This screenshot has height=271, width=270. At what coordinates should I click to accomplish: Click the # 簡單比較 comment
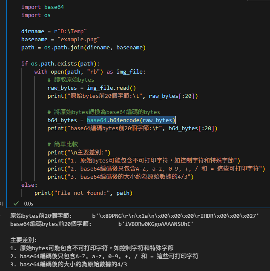tap(63, 144)
